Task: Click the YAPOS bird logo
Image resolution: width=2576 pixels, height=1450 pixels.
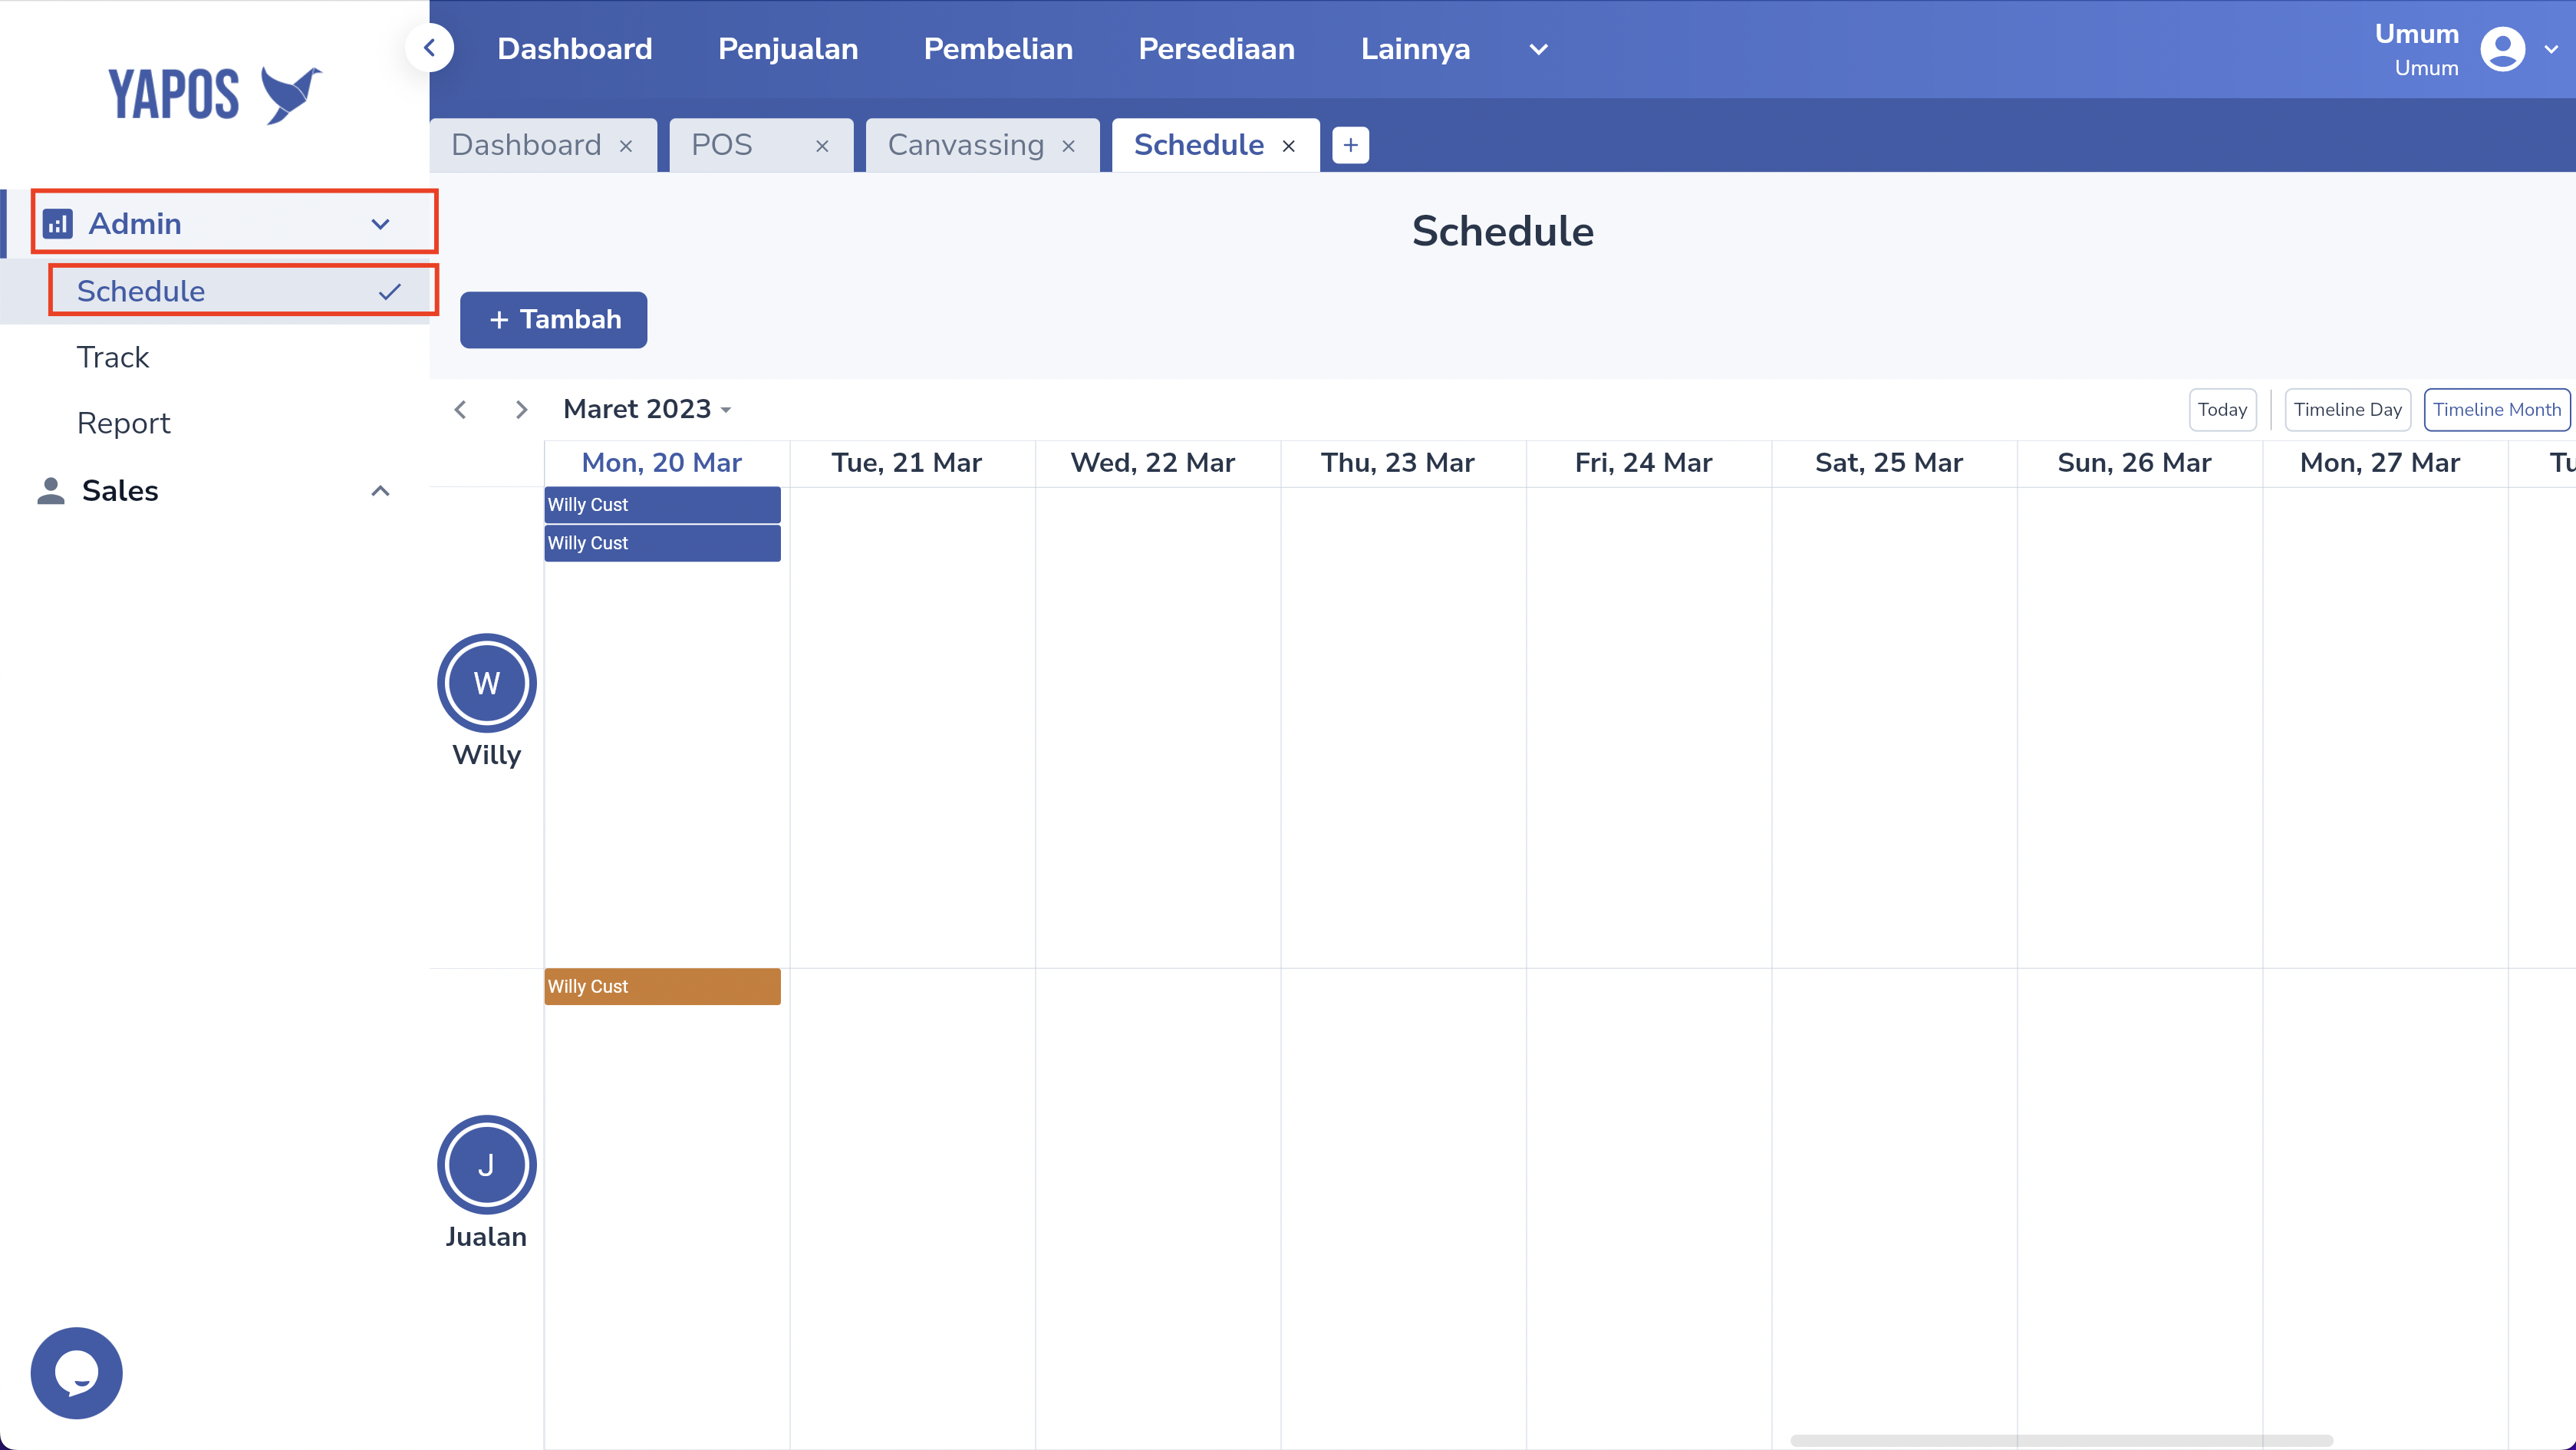Action: coord(291,95)
